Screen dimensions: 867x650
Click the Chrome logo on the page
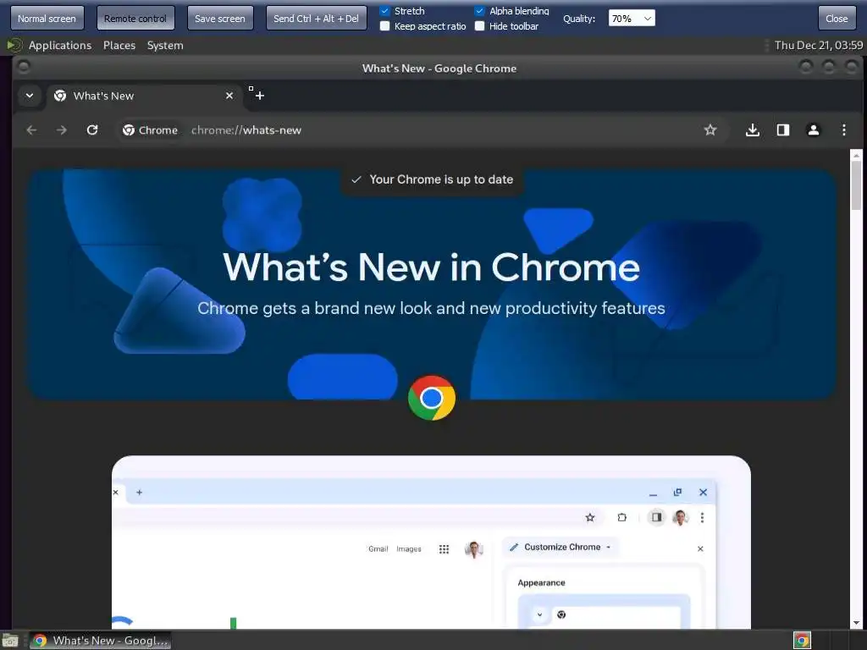coord(431,398)
